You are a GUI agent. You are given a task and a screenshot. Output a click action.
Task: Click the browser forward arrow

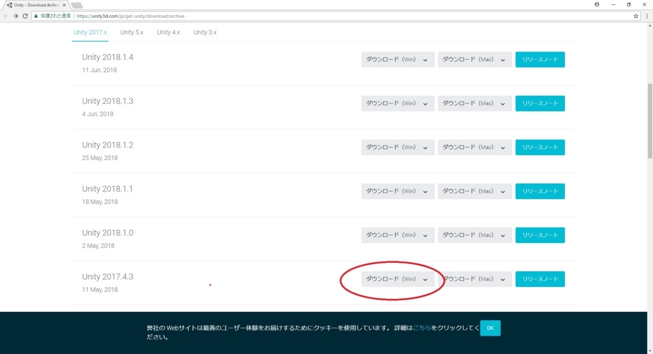tap(15, 16)
